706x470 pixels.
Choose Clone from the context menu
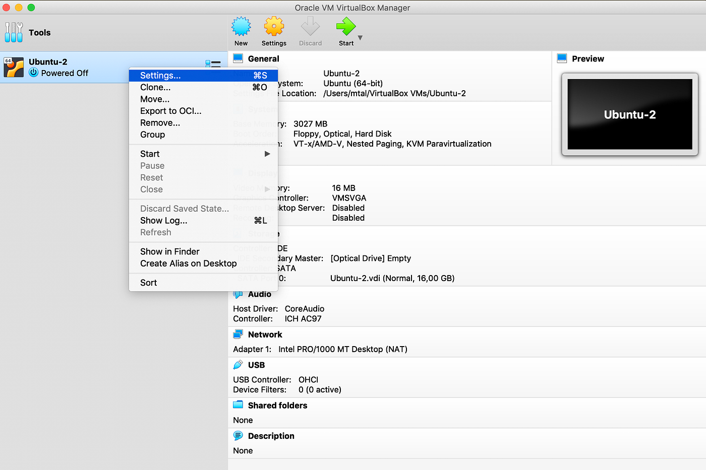[x=155, y=87]
